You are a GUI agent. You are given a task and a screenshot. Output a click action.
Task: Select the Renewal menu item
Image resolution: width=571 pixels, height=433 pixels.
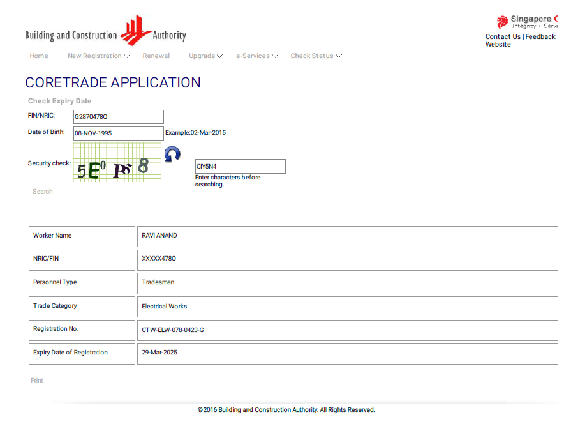click(156, 56)
